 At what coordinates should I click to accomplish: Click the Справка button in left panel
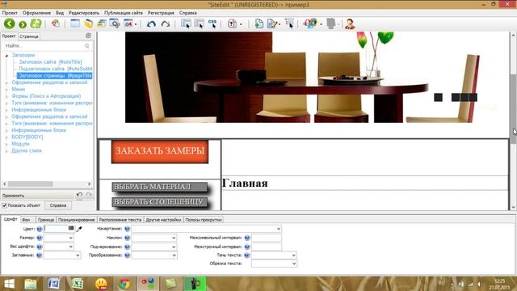click(x=58, y=205)
